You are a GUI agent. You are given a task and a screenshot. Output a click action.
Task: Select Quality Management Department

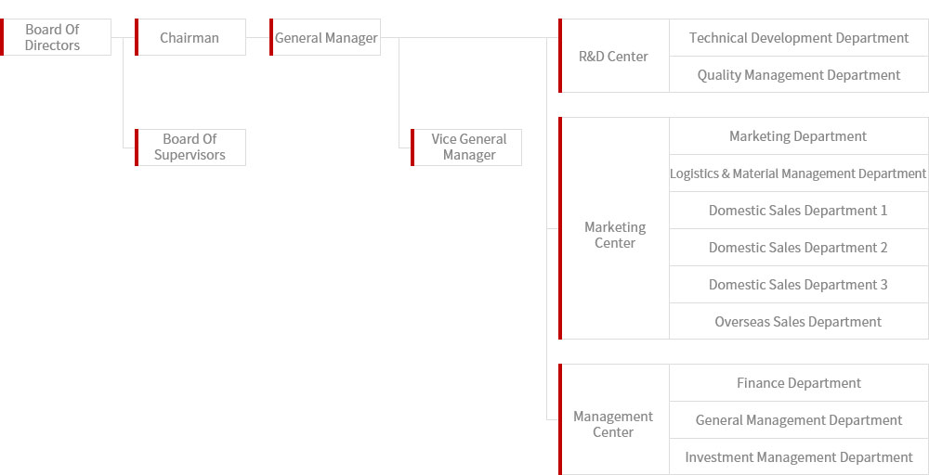798,75
